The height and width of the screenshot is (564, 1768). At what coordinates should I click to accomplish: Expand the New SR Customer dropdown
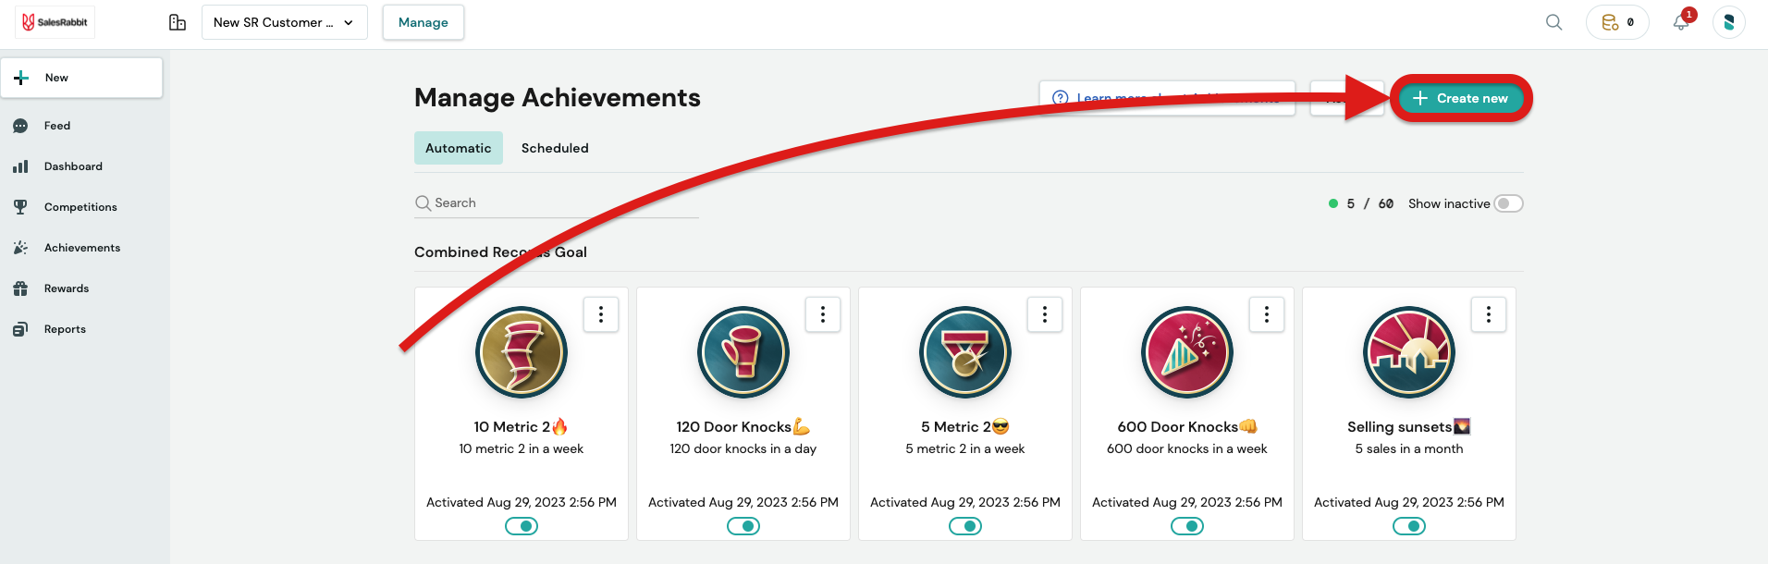coord(284,22)
